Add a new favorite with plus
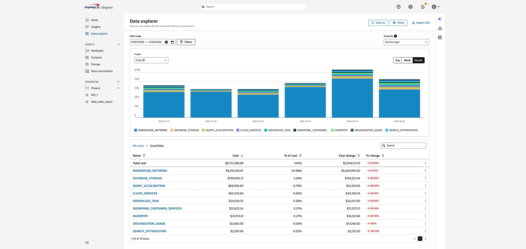 (118, 82)
